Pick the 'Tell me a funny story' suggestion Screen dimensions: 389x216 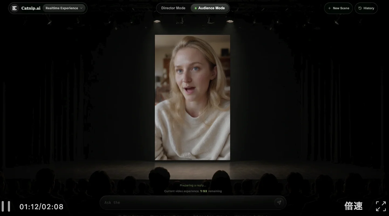[x=209, y=215]
